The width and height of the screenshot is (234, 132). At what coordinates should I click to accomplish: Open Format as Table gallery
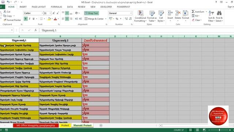[152, 16]
